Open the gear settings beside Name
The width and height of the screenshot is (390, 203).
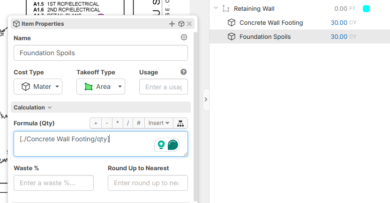click(x=184, y=37)
